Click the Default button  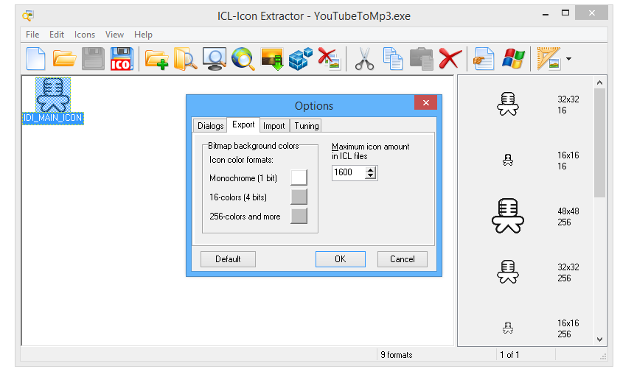coord(228,259)
